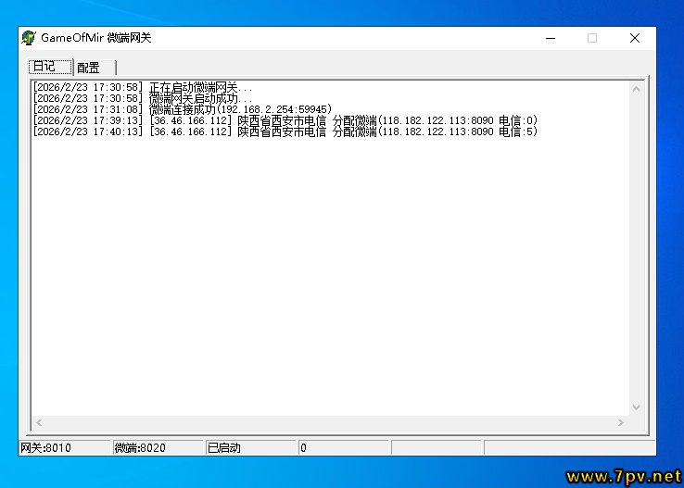
Task: Click the 微端连接成功 log entry
Action: coord(182,109)
